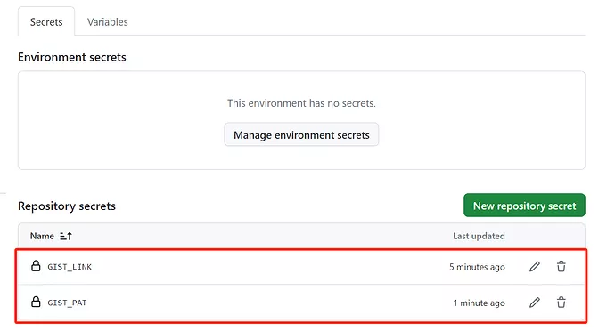Click the lock icon beside GIST_PAT
The height and width of the screenshot is (331, 615).
coord(36,302)
